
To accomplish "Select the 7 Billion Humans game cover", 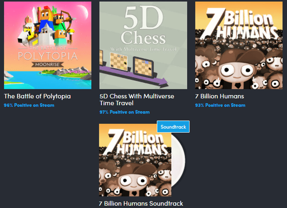I will (239, 45).
